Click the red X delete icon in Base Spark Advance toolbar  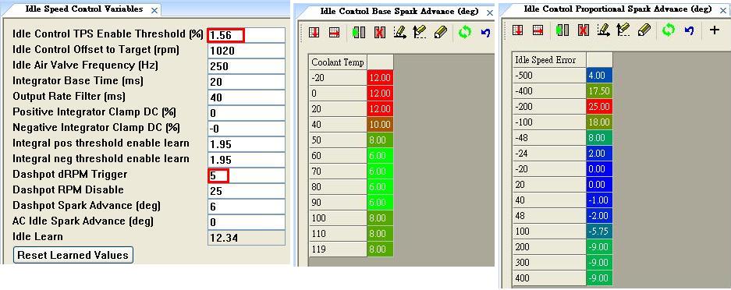point(379,32)
